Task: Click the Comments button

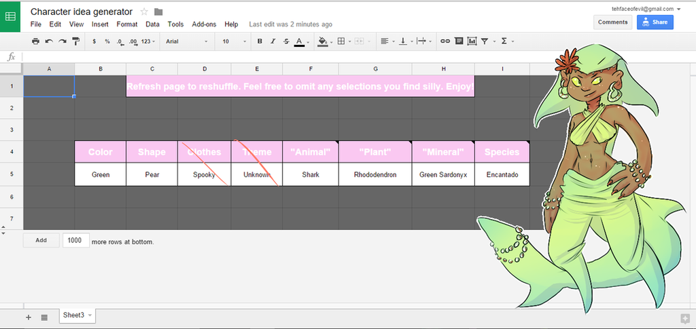Action: [x=612, y=22]
